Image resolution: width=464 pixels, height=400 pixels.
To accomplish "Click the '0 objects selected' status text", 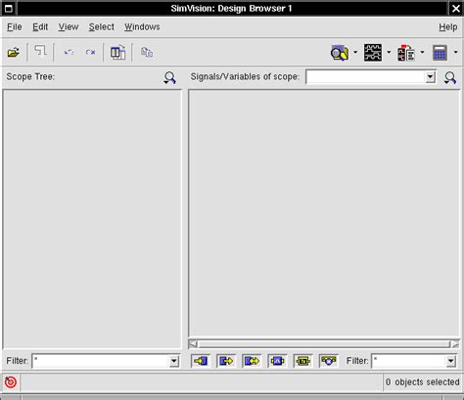I will pyautogui.click(x=422, y=381).
